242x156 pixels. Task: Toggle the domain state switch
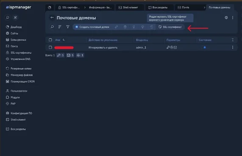pos(204,47)
